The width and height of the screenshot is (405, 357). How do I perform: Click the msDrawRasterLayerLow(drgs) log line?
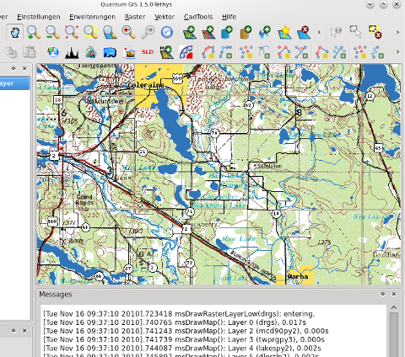click(179, 314)
